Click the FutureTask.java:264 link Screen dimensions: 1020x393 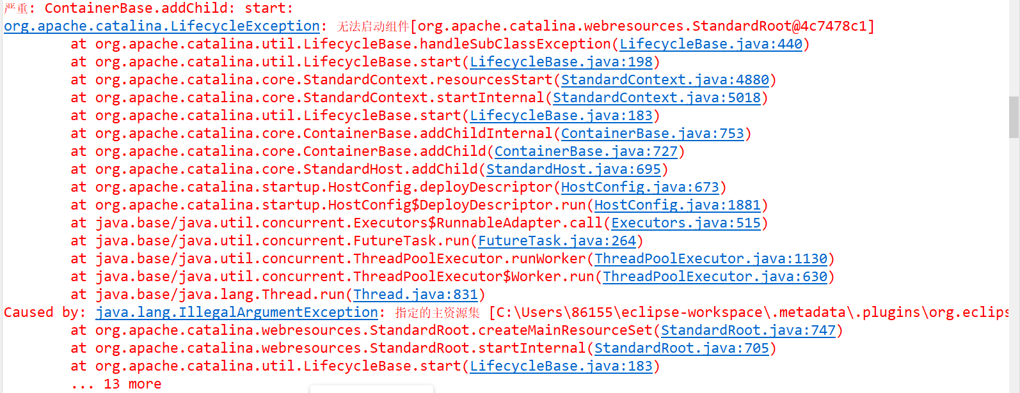point(557,241)
